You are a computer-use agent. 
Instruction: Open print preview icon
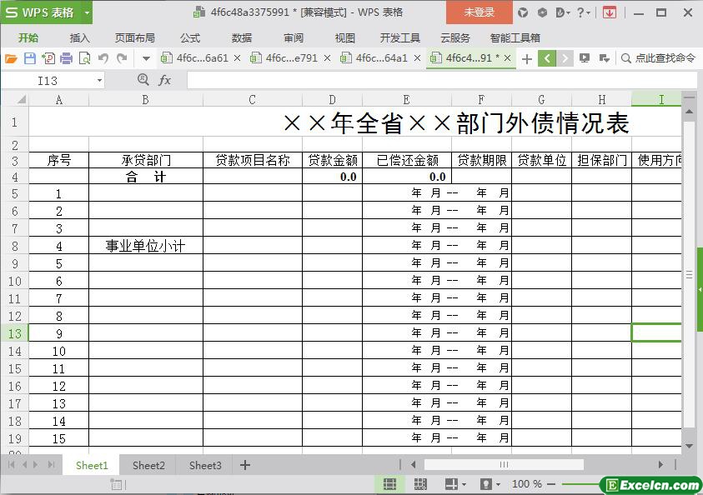click(85, 58)
